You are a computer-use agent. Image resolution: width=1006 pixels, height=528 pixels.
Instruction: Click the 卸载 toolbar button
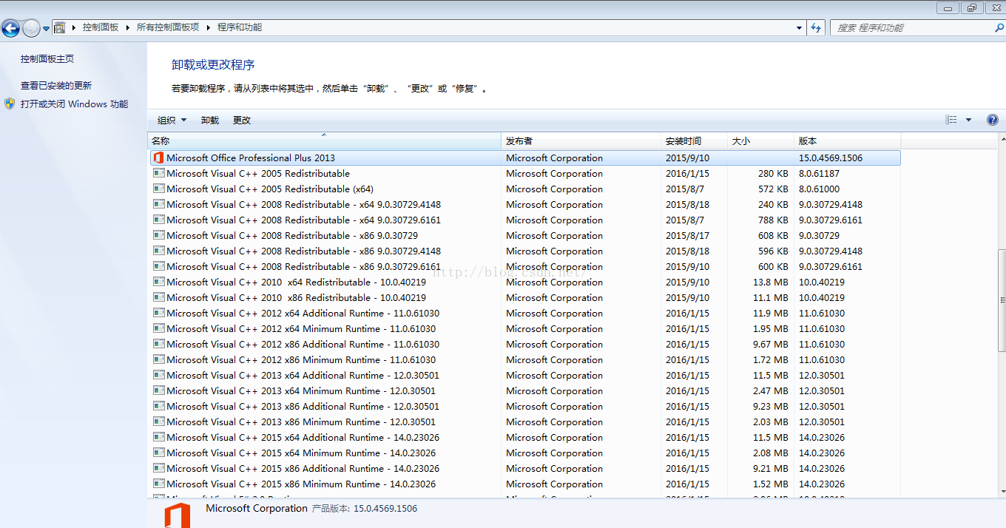(x=210, y=120)
